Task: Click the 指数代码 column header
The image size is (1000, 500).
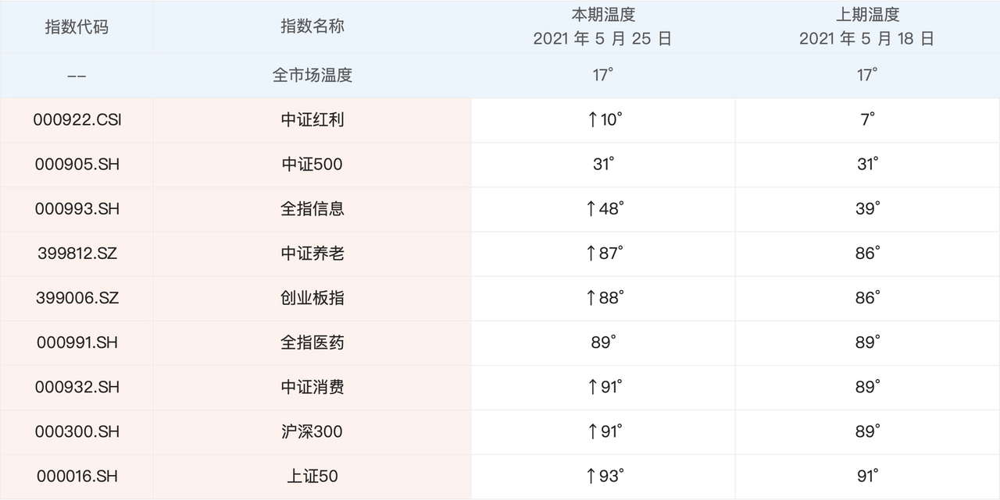Action: pyautogui.click(x=77, y=27)
